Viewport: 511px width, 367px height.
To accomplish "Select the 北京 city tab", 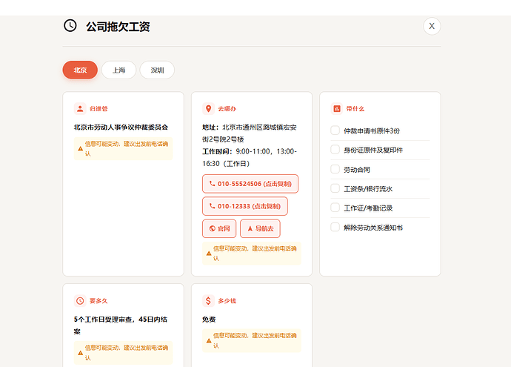I will coord(80,70).
